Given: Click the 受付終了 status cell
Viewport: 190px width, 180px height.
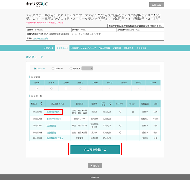Looking at the screenshot, I should coord(145,119).
